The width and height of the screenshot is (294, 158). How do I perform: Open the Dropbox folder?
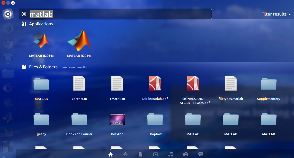pos(155,124)
